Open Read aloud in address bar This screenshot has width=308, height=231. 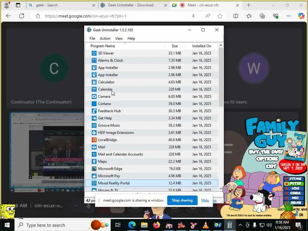coord(208,16)
